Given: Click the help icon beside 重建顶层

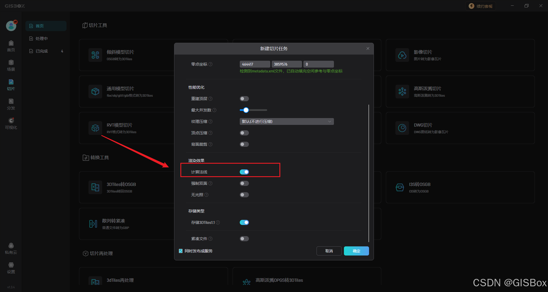Looking at the screenshot, I should click(x=210, y=99).
